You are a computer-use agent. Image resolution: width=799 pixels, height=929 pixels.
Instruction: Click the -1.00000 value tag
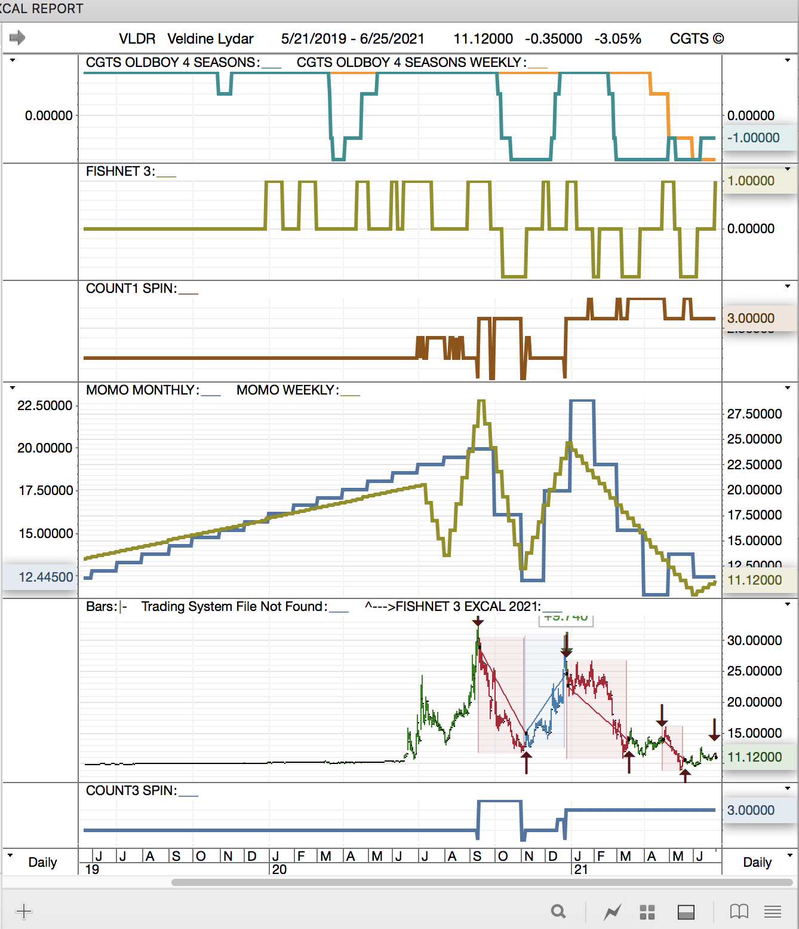click(x=760, y=137)
